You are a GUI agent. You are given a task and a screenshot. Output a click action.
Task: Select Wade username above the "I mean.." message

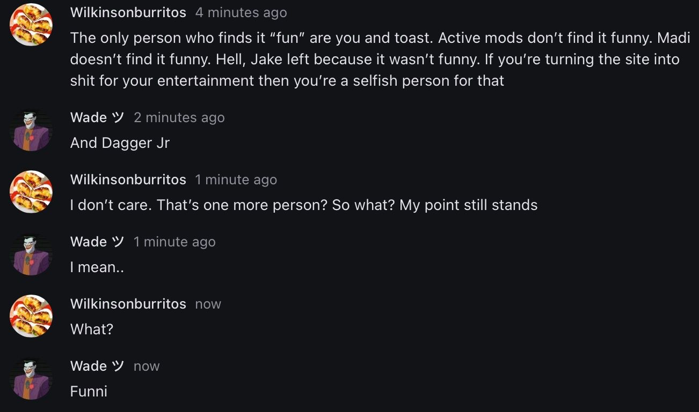pyautogui.click(x=97, y=242)
